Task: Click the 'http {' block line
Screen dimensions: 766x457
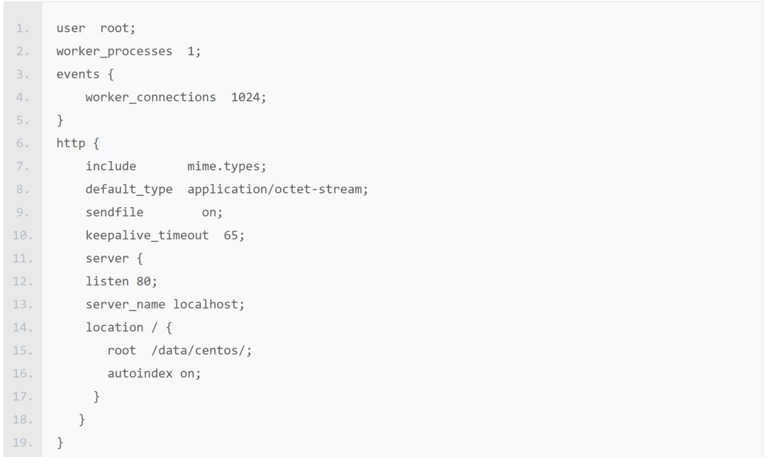Action: [78, 143]
